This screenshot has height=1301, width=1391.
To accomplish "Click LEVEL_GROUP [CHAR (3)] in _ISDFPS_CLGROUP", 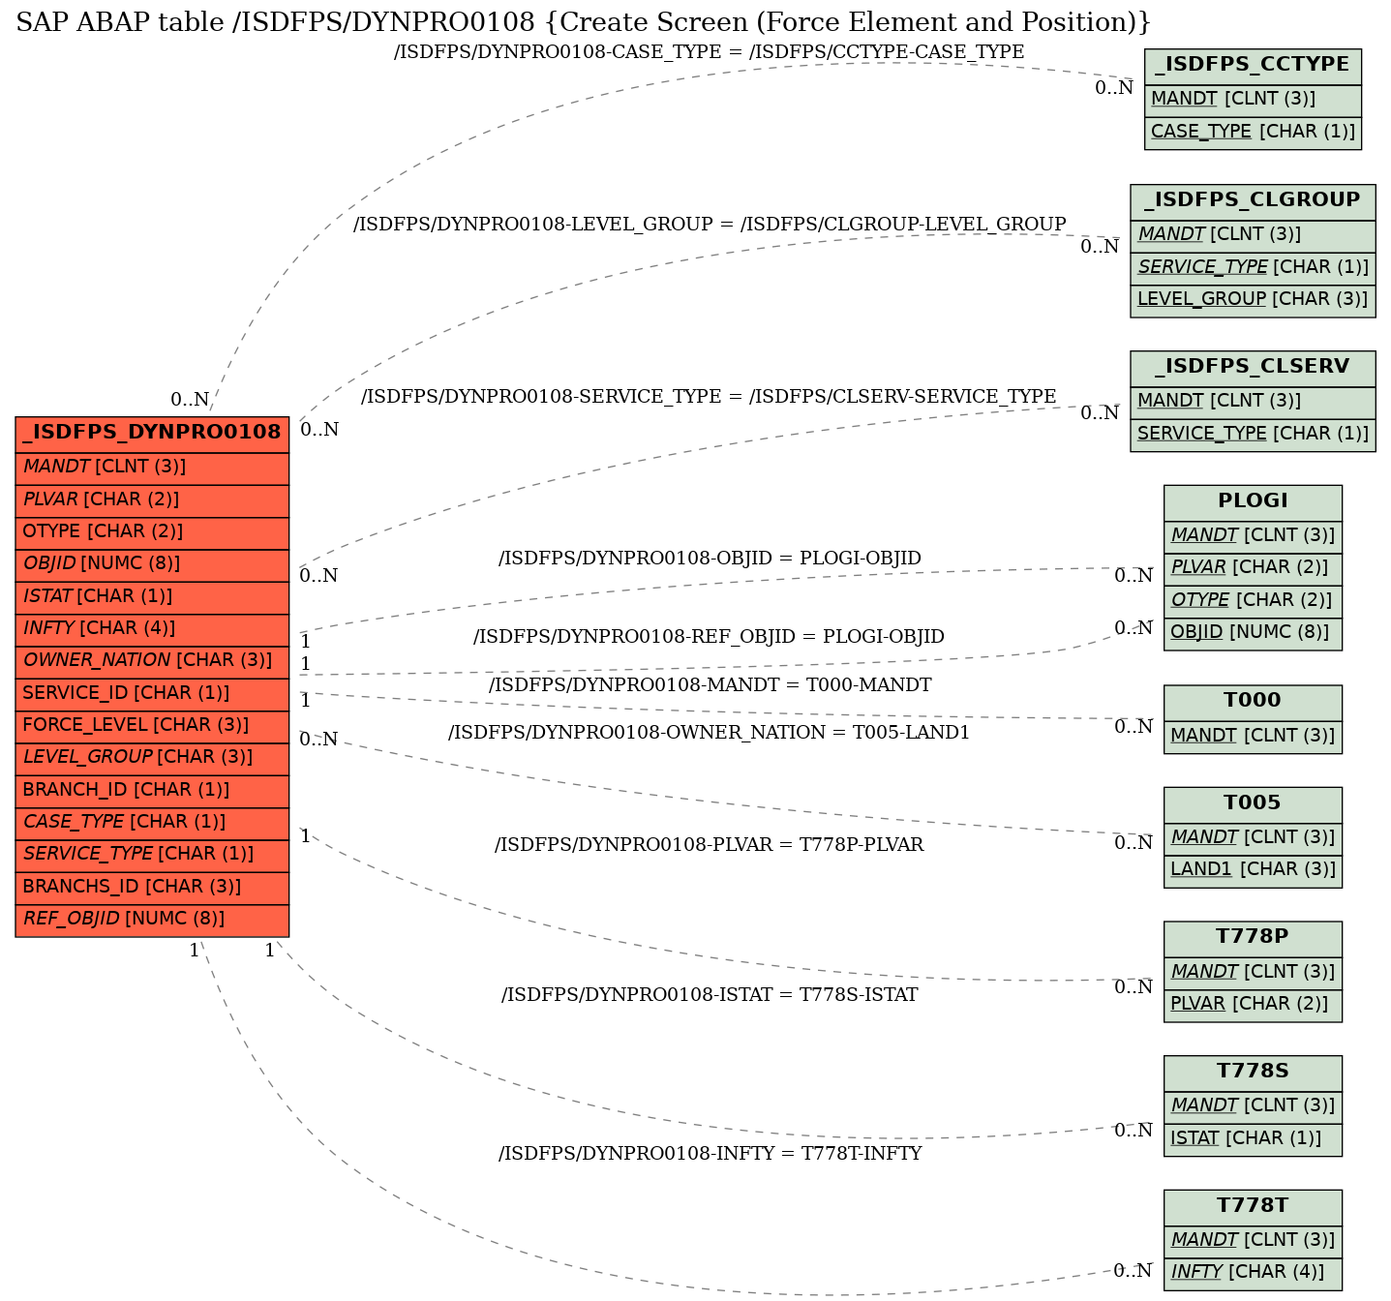I will pyautogui.click(x=1253, y=299).
